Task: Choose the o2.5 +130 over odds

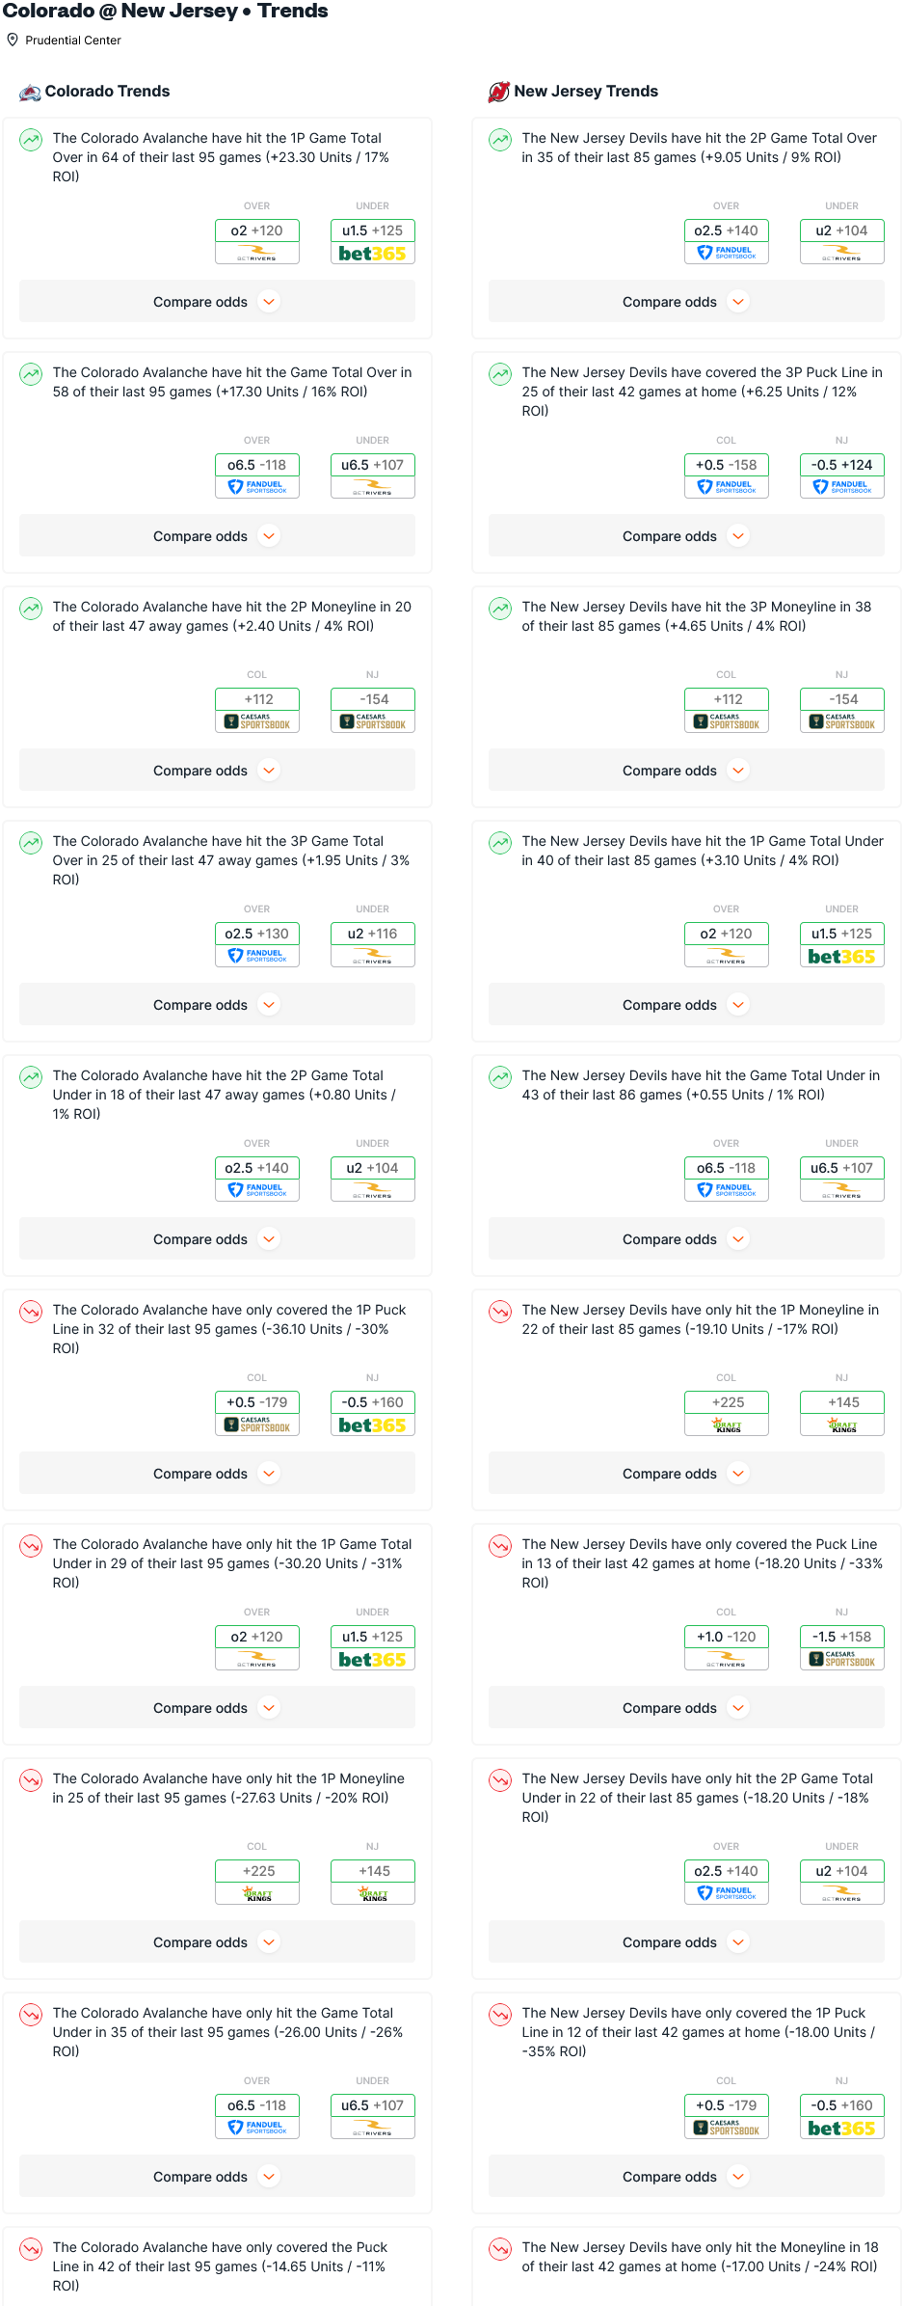Action: 257,934
